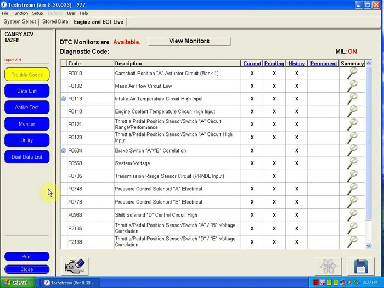Viewport: 384px width, 288px height.
Task: Switch to the System Select tab
Action: click(x=20, y=21)
